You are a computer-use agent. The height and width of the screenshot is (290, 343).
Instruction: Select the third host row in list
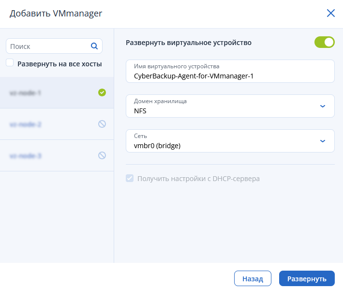tap(57, 155)
